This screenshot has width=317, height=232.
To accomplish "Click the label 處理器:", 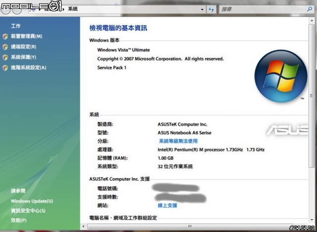I will pos(106,149).
